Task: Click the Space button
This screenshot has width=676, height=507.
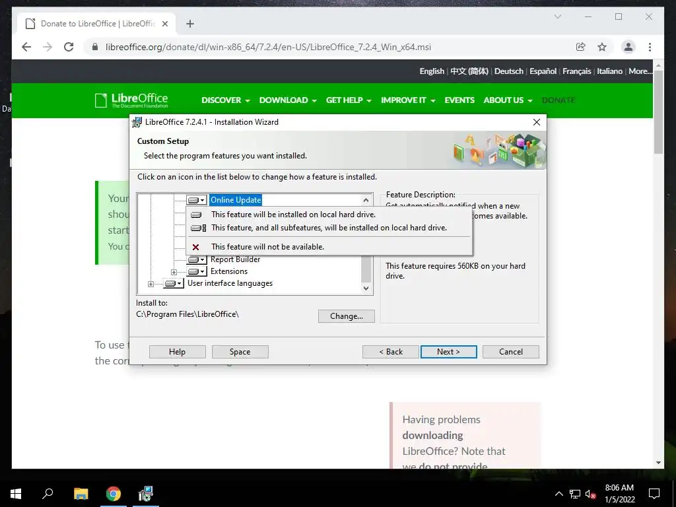Action: (240, 352)
